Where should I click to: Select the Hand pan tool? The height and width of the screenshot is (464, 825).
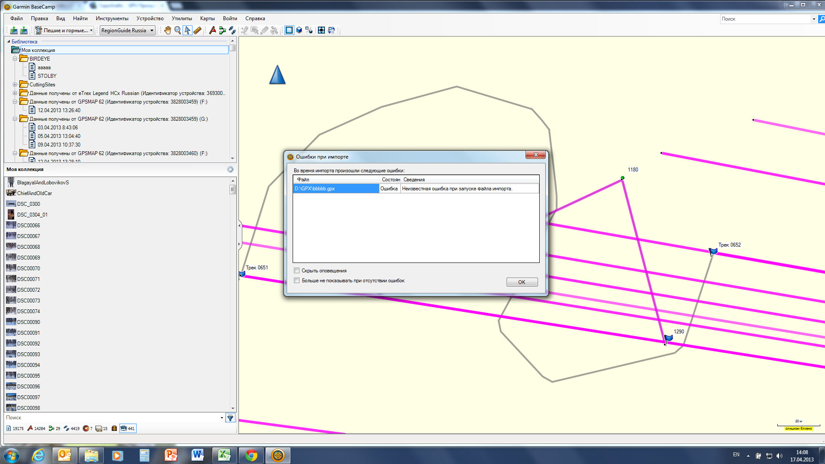[x=168, y=30]
